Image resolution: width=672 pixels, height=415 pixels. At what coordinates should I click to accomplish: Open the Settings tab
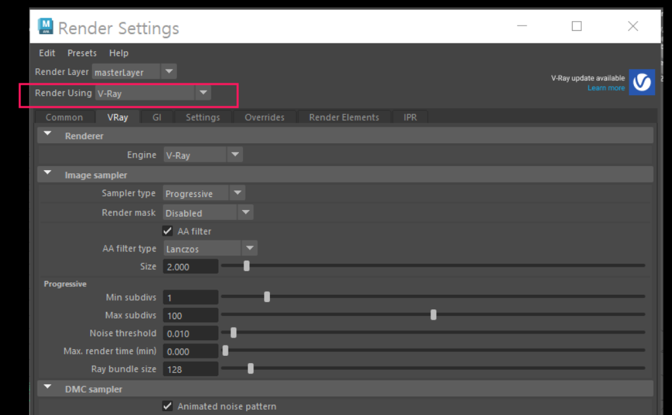203,117
